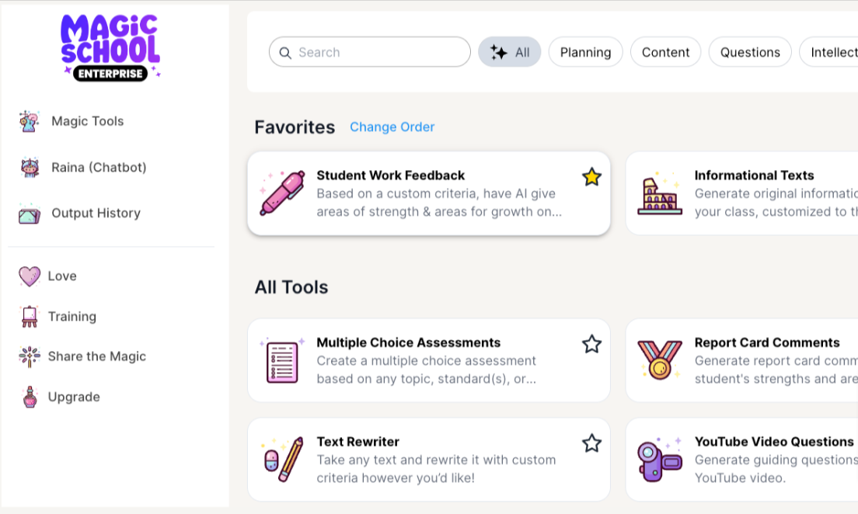
Task: Click the Love heart icon
Action: tap(30, 276)
